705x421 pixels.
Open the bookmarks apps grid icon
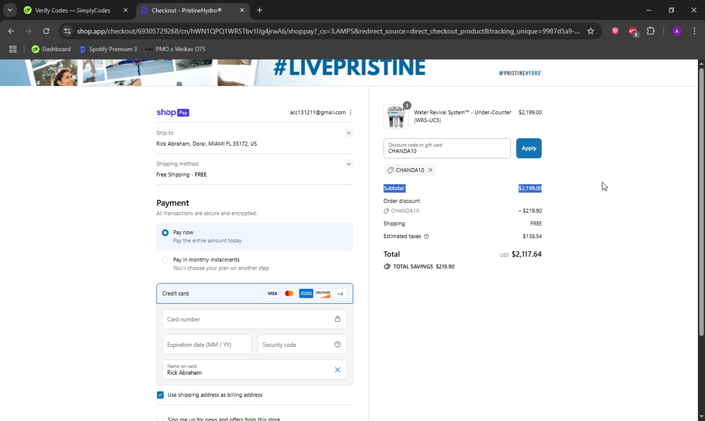[x=13, y=49]
